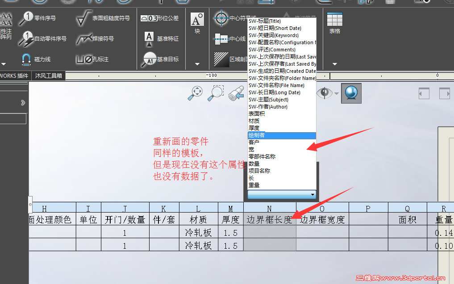Click the 面积 header cell
Screen dimensions: 454x284
408,219
